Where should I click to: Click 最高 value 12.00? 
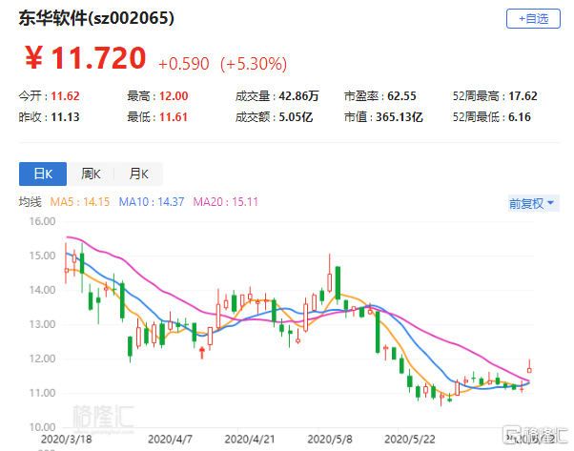(x=174, y=96)
